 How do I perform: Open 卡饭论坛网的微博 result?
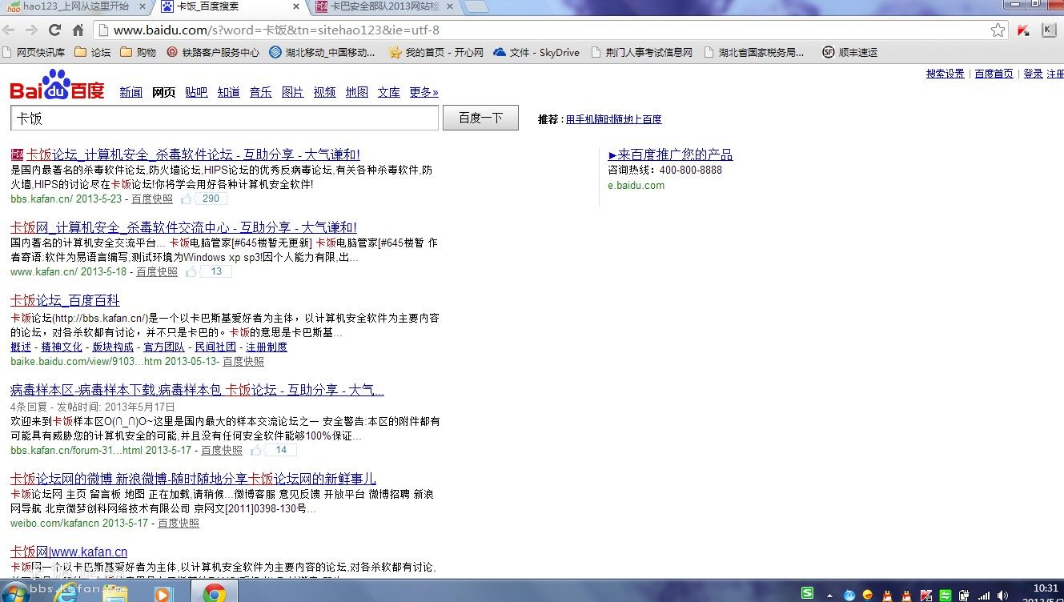coord(193,479)
